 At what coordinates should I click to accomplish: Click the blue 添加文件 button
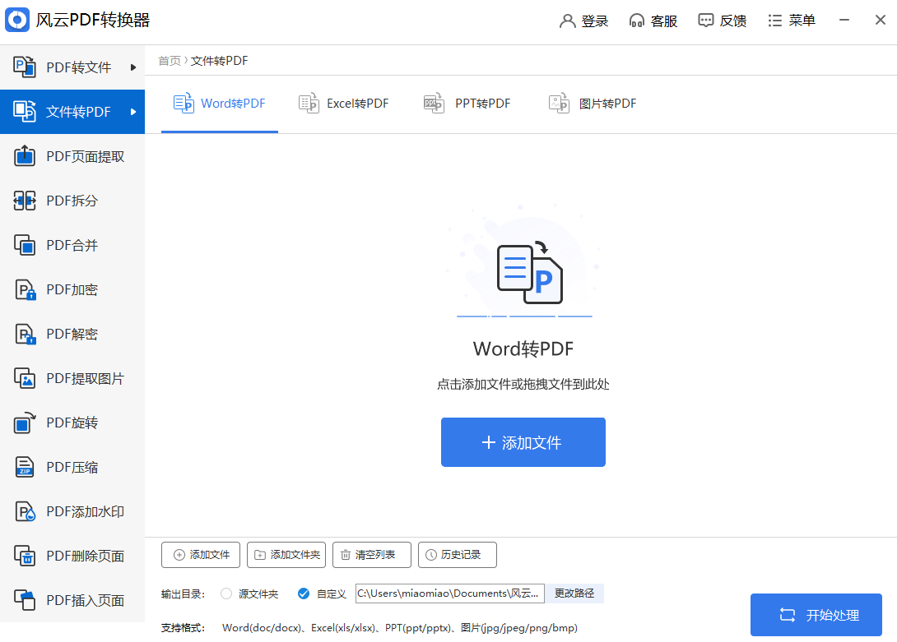pyautogui.click(x=523, y=442)
